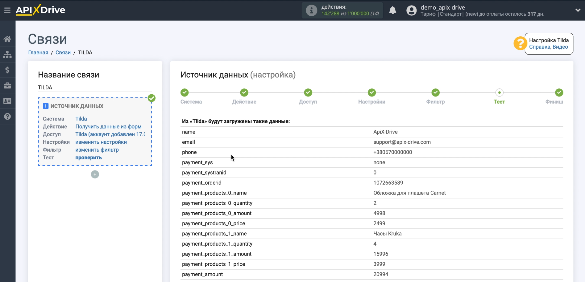585x282 pixels.
Task: Navigate to Главная breadcrumb
Action: (38, 52)
